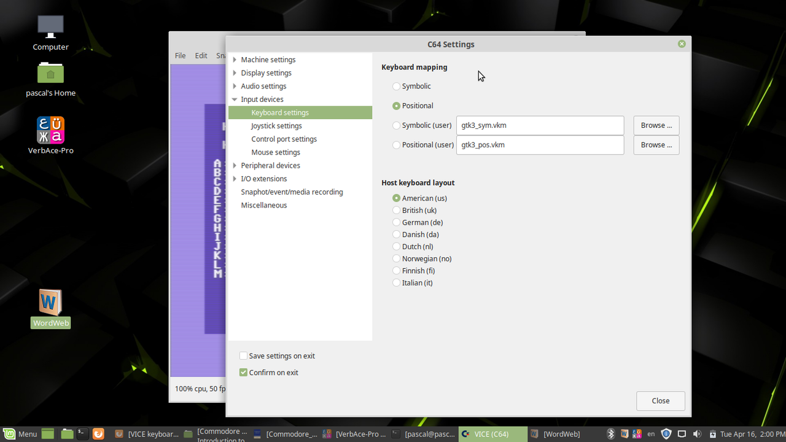786x442 pixels.
Task: Select Positional keyboard mapping
Action: (396, 106)
